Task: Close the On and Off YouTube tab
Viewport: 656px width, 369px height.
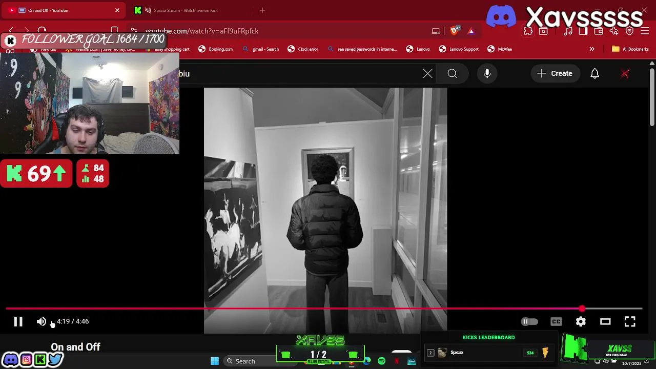Action: (x=117, y=10)
